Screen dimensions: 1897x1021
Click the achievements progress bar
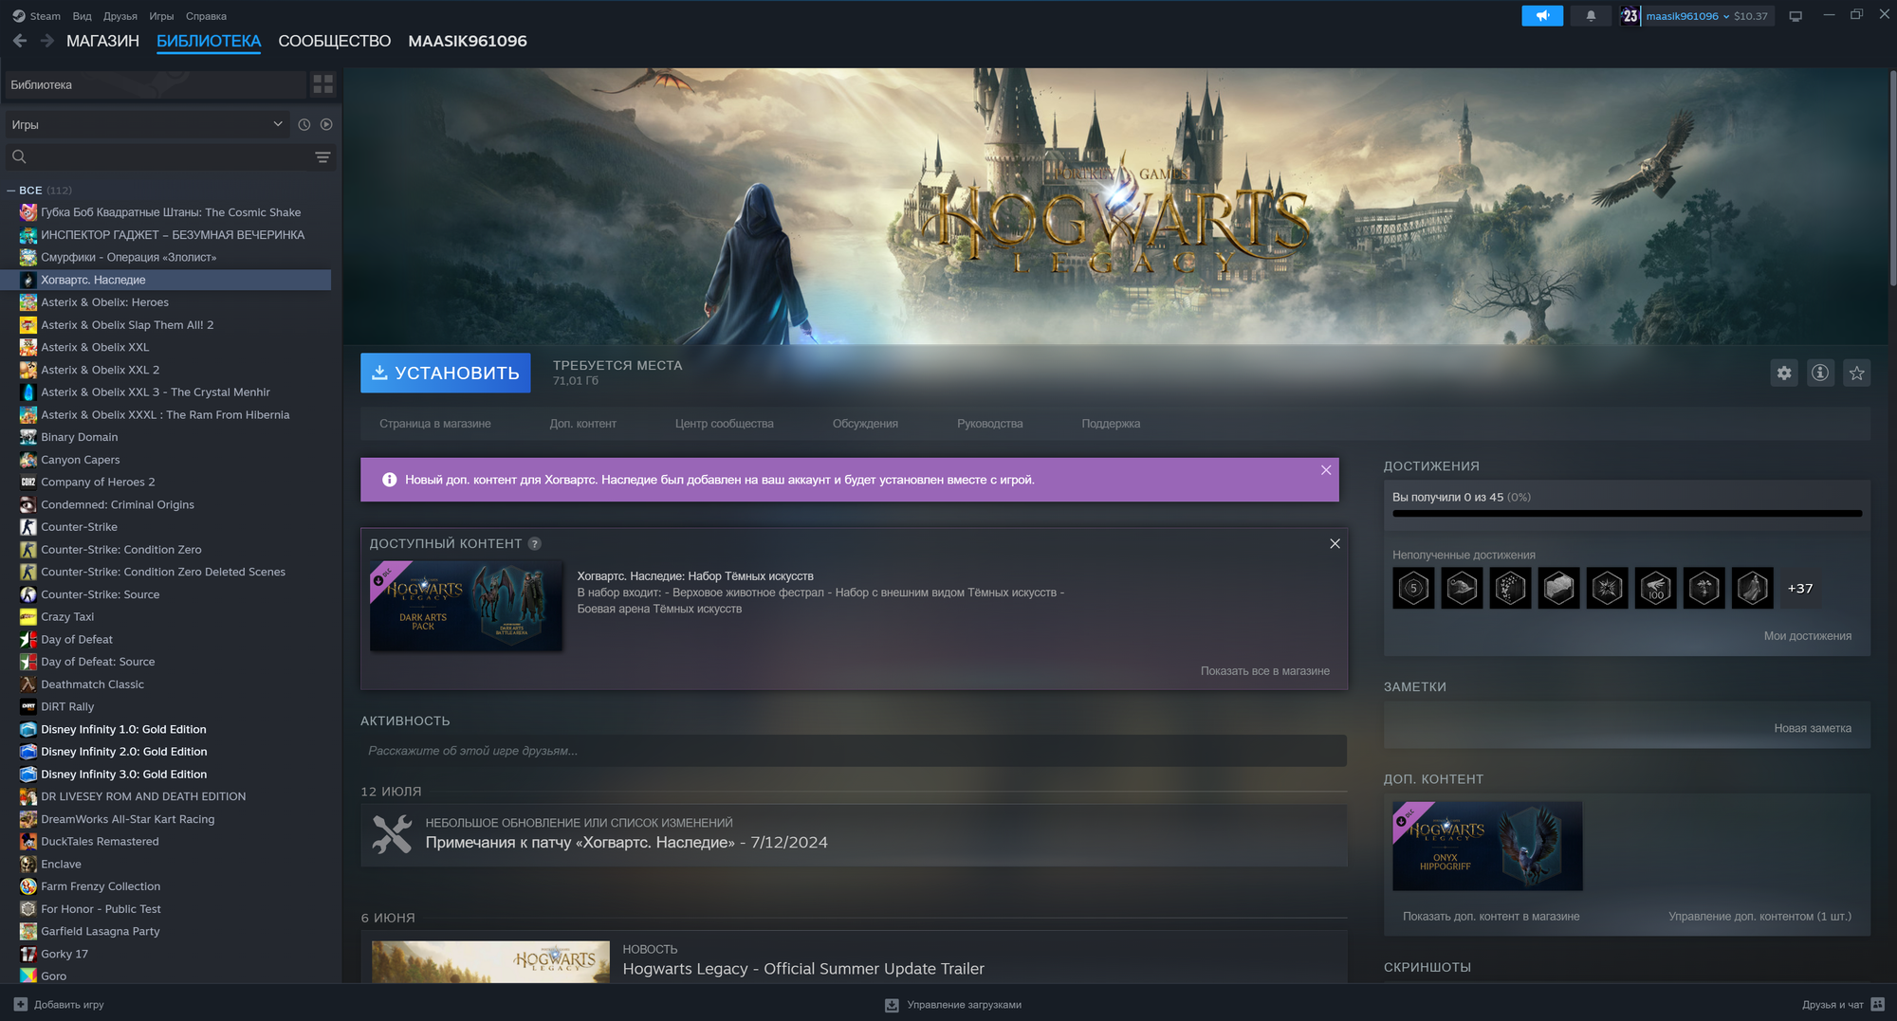click(1627, 514)
